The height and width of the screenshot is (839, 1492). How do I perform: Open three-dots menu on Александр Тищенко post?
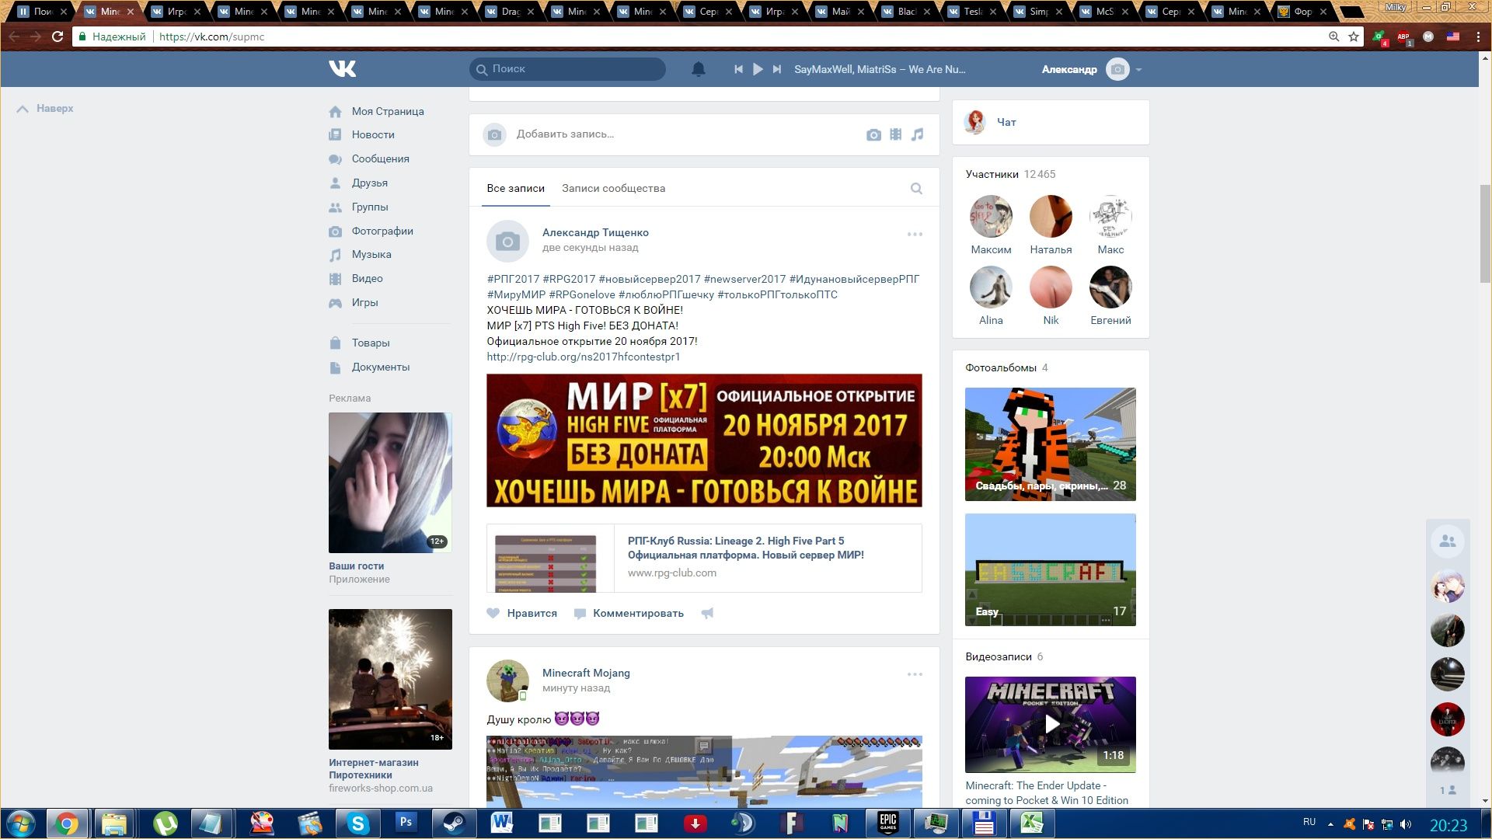point(915,234)
